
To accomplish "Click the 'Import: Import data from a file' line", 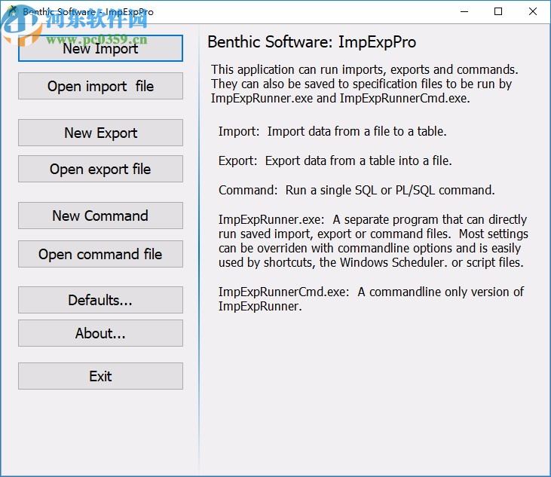I will (332, 131).
